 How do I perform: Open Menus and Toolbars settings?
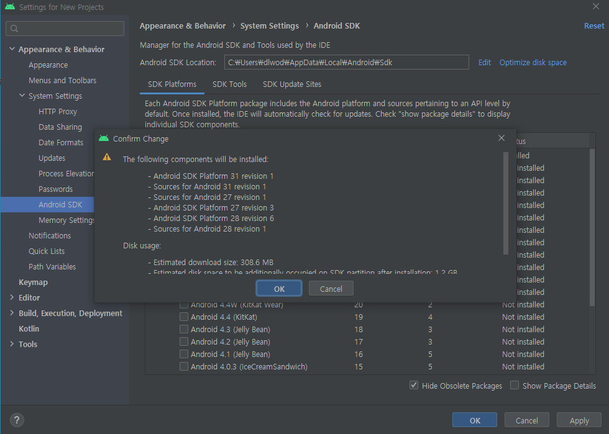[x=62, y=80]
